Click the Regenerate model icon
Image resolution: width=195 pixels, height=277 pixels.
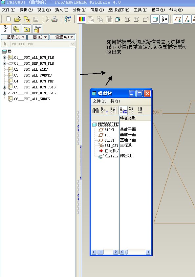tap(68, 19)
